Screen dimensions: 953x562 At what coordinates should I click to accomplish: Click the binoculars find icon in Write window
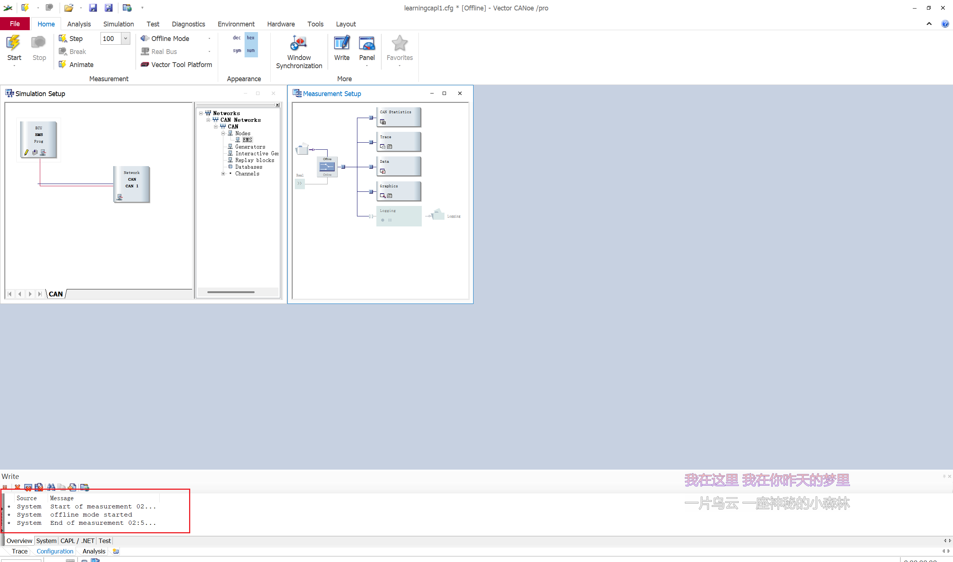click(x=51, y=487)
